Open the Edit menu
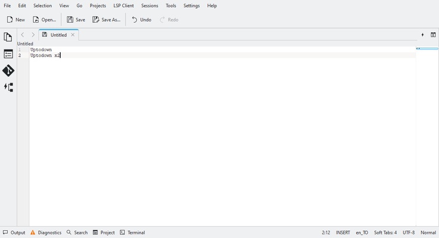Screen dimensions: 439x238 (x=22, y=5)
